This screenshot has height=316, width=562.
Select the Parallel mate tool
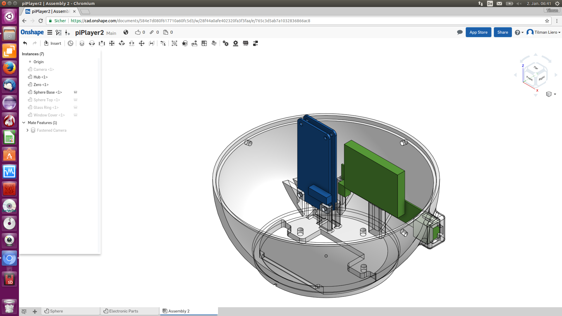152,43
